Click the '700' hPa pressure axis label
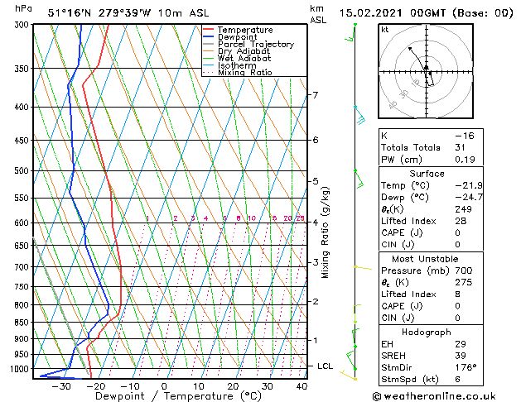This screenshot has height=402, width=521. [x=23, y=267]
